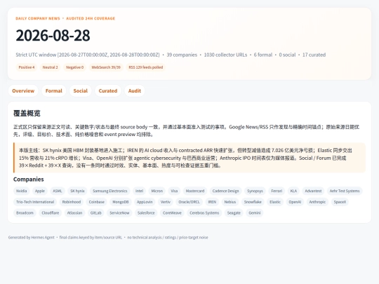
Task: Select the Ferrari company chip
Action: (277, 191)
